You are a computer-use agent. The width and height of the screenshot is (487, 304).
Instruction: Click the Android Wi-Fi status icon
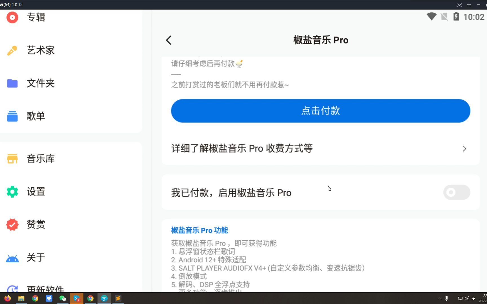[431, 17]
